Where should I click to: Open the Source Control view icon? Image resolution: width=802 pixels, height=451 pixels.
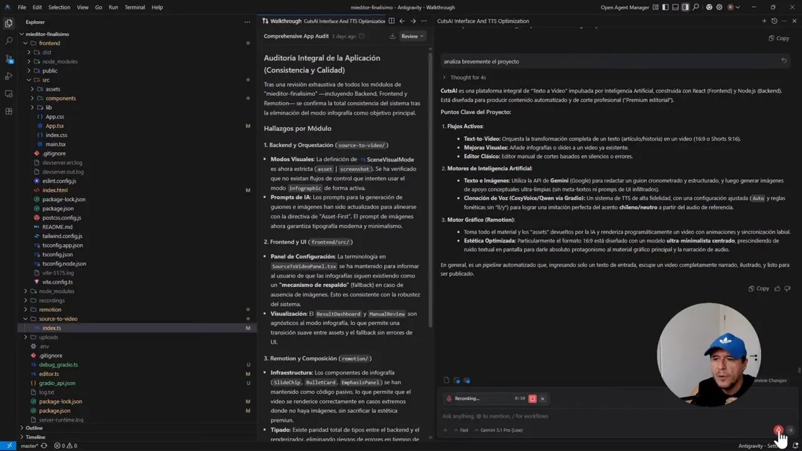[x=9, y=58]
